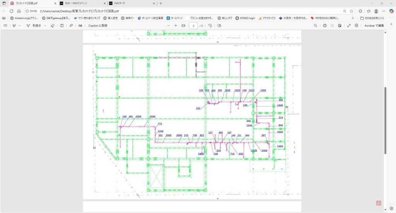This screenshot has height=213, width=396.
Task: Click Copilot に質問
Action: tap(98, 26)
